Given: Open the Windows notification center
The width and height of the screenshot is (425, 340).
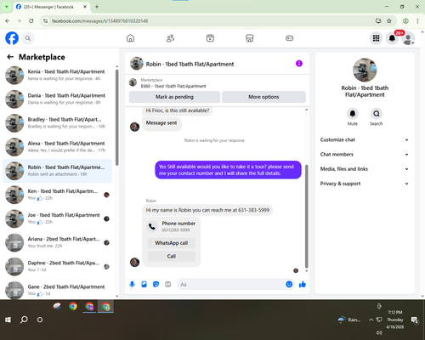Looking at the screenshot, I should (415, 320).
